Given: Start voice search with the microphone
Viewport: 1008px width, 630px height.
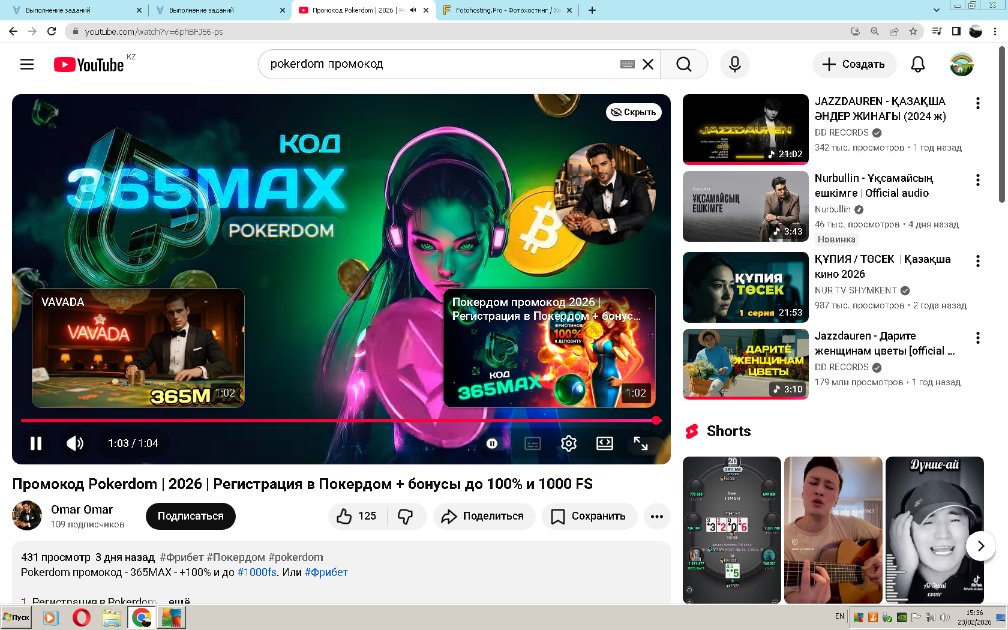Looking at the screenshot, I should (x=735, y=64).
